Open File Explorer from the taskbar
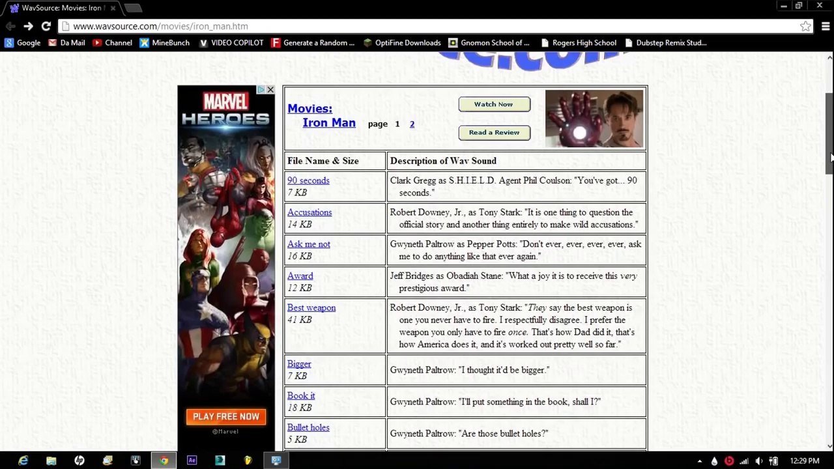The image size is (834, 469). (51, 461)
